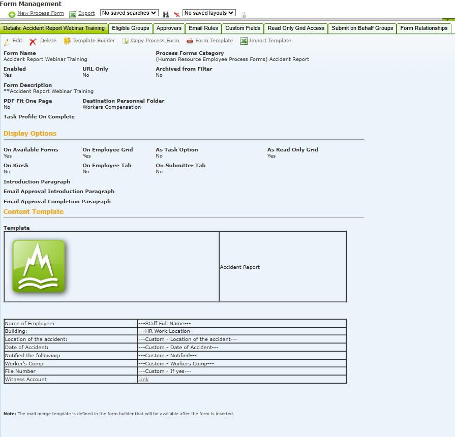Screen dimensions: 455x437
Task: Open the Template Builder link
Action: pos(94,41)
